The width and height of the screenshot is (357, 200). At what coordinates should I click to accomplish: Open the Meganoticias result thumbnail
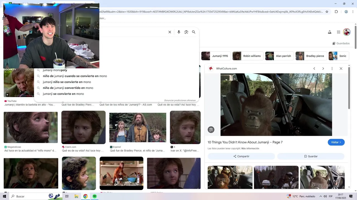pyautogui.click(x=31, y=127)
